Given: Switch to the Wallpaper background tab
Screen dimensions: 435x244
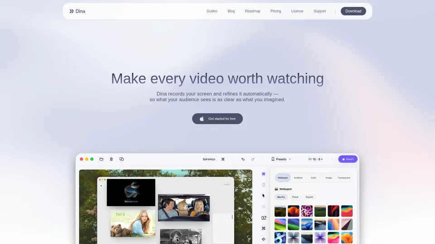Looking at the screenshot, I should coord(283,178).
